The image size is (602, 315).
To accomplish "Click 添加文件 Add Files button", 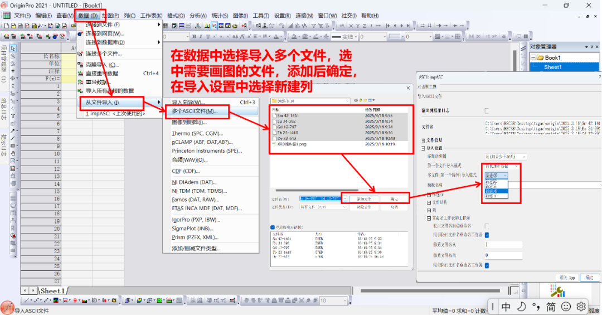I will [363, 199].
